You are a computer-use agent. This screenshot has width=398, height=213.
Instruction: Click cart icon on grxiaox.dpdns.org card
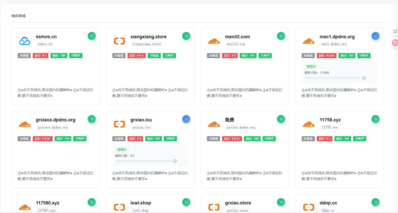tap(92, 119)
